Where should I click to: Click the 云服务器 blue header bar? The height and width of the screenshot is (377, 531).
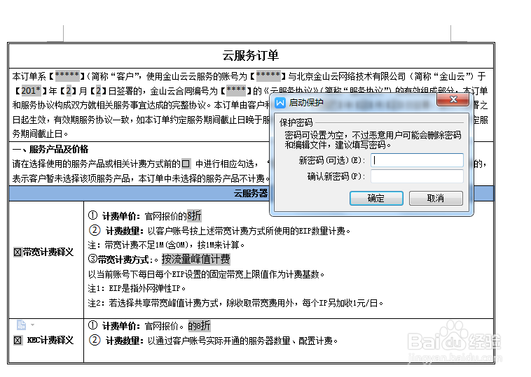click(x=251, y=194)
